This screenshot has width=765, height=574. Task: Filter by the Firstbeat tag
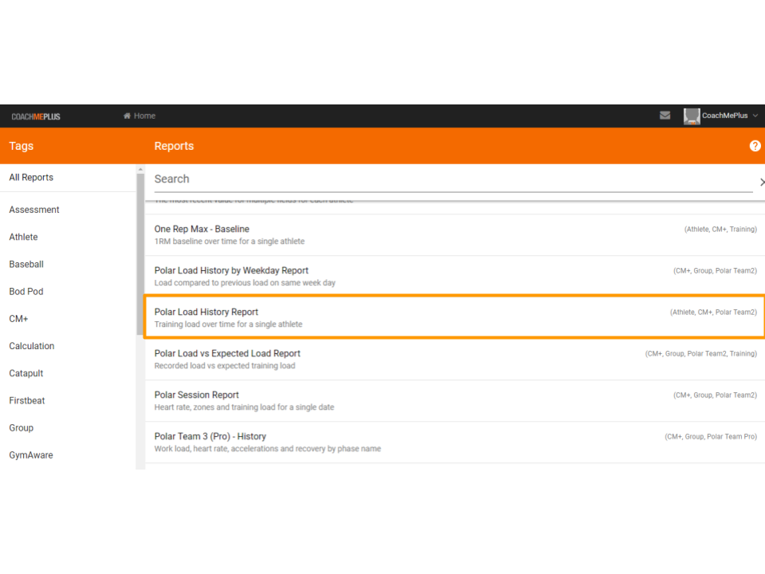[27, 401]
